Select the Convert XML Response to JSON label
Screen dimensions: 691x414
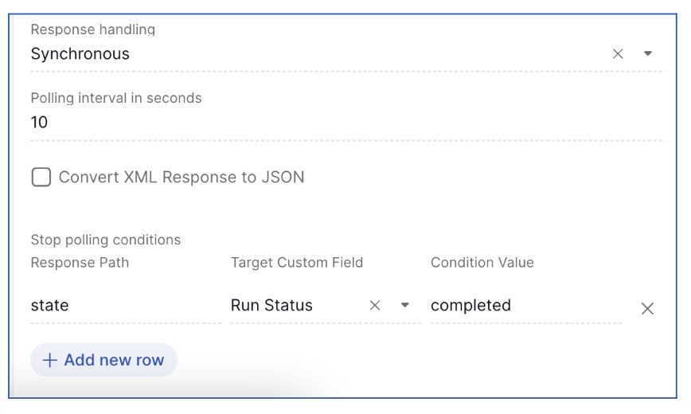182,178
